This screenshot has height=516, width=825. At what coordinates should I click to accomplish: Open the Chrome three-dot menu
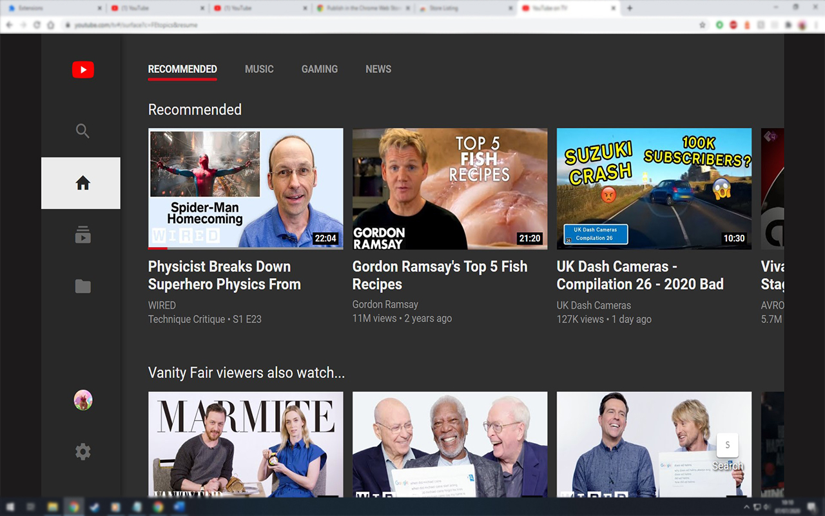click(x=815, y=25)
